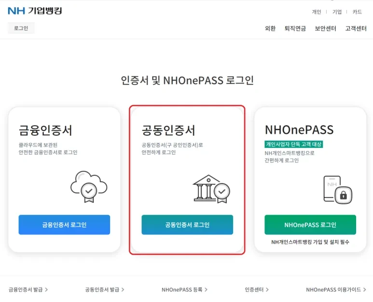373x302 pixels.
Task: Click the NH 기업뱅킹 logo
Action: [x=35, y=11]
